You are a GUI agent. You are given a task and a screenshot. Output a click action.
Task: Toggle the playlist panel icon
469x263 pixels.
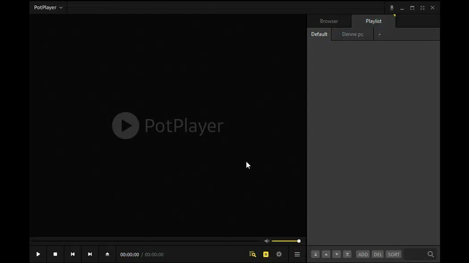pyautogui.click(x=266, y=255)
